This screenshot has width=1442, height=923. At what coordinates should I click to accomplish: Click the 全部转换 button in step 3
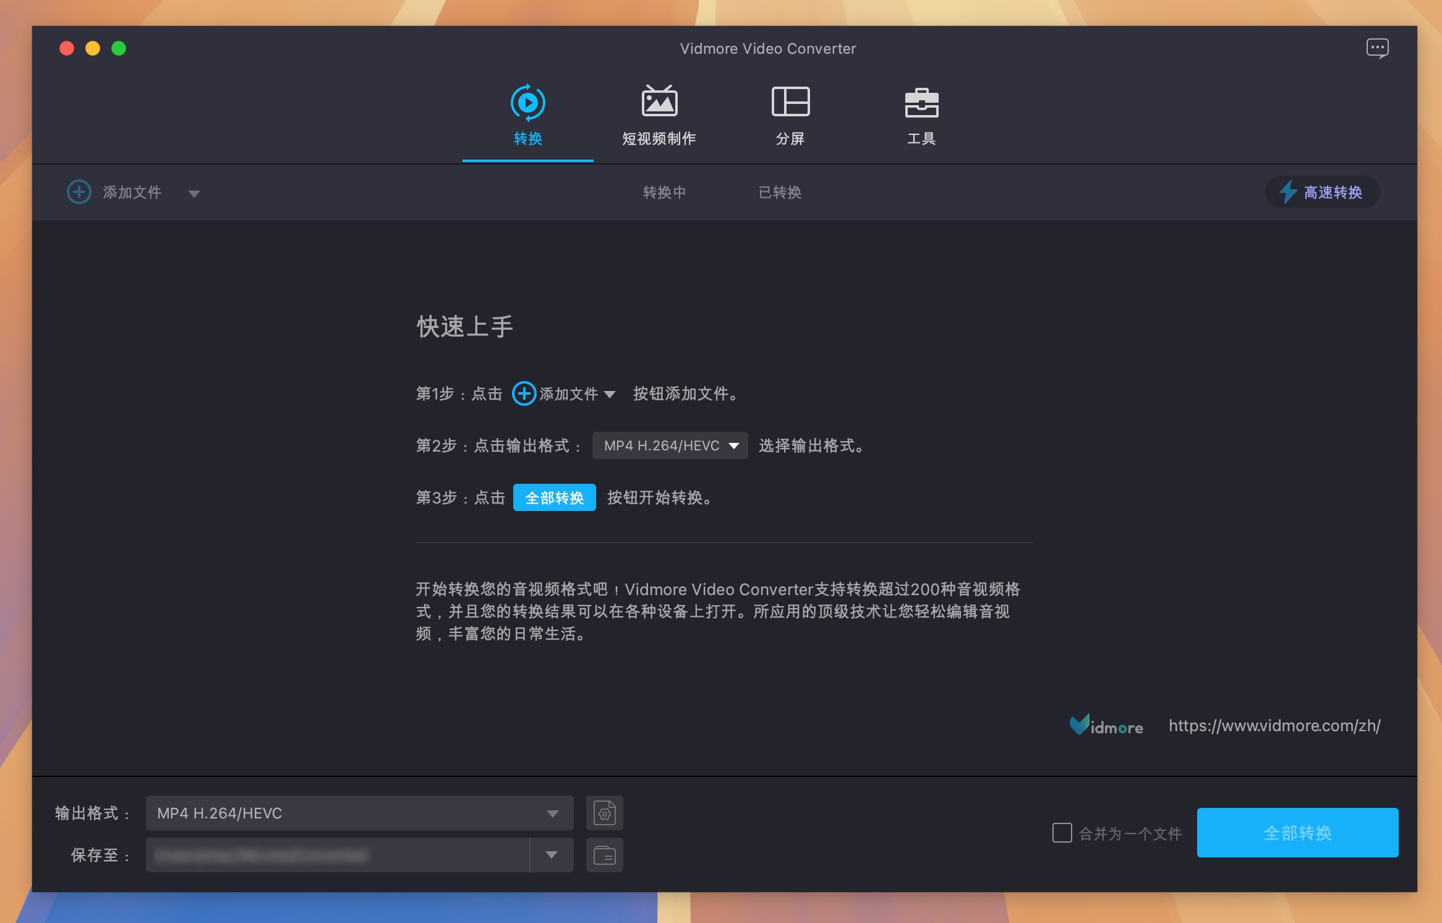coord(555,497)
